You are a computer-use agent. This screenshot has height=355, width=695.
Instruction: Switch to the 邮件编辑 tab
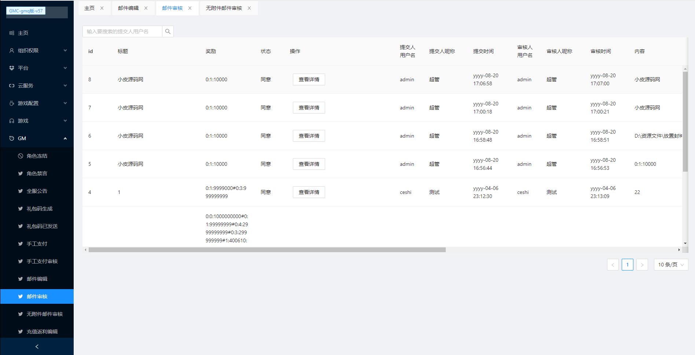129,8
